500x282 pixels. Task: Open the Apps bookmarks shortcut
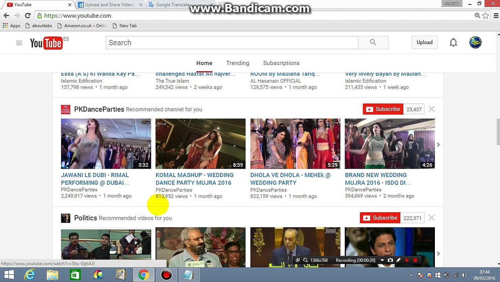click(11, 25)
